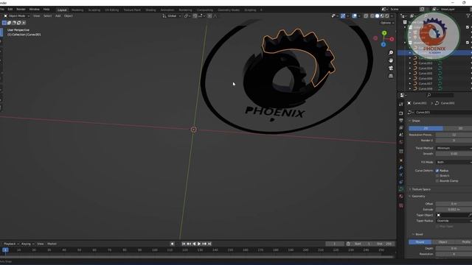Open the timeline Playback dropdown

coord(11,244)
